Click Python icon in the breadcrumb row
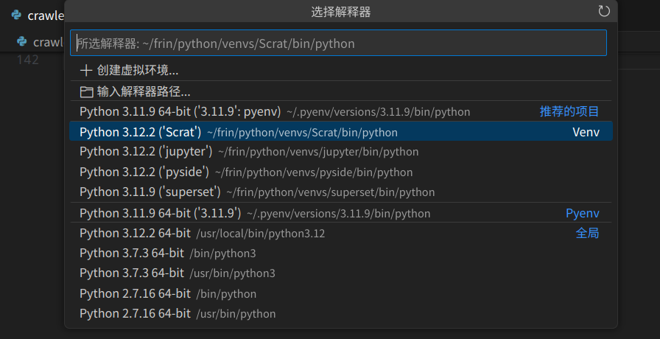This screenshot has width=660, height=339. pos(21,42)
